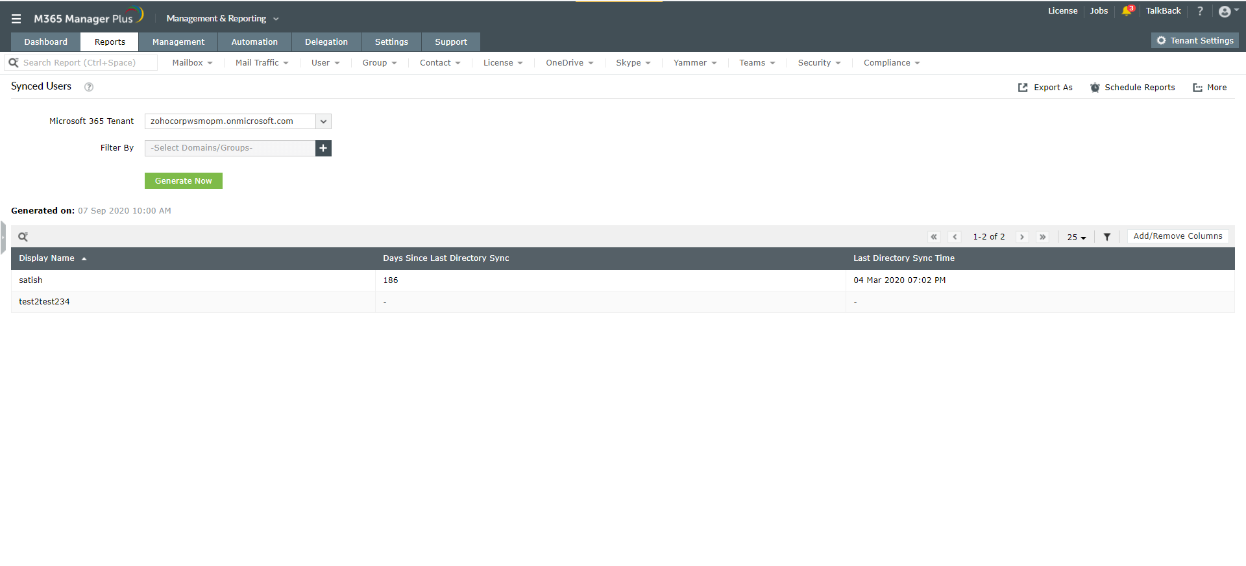Go to the next page of results
This screenshot has width=1246, height=566.
point(1022,237)
